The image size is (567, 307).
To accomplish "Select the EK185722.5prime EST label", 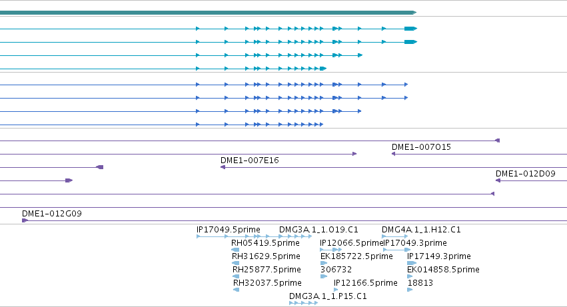I will coord(356,256).
